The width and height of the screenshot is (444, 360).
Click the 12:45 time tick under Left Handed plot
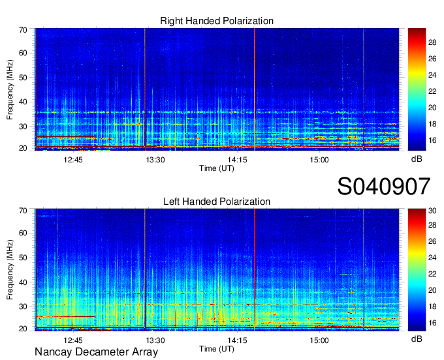tap(73, 340)
